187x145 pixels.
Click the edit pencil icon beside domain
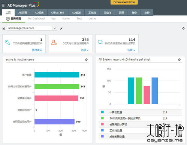click(x=61, y=28)
